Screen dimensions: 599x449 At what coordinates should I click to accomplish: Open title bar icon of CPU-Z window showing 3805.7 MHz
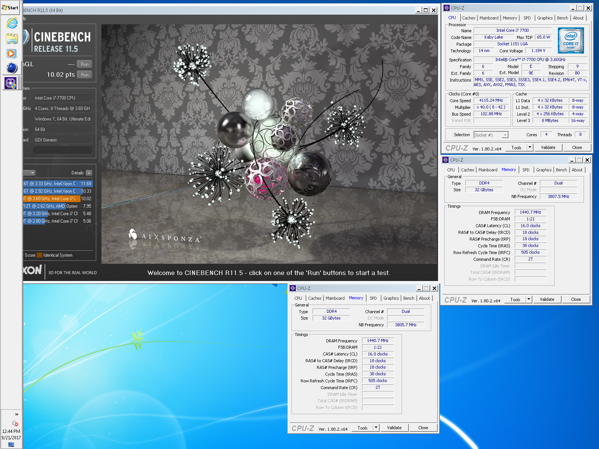point(293,288)
